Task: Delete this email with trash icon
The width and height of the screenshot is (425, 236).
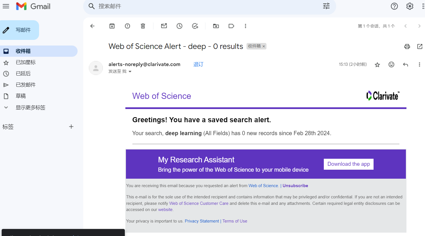Action: pos(143,26)
